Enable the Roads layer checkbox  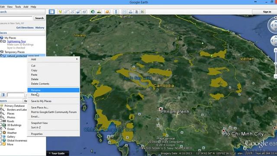tap(1, 121)
